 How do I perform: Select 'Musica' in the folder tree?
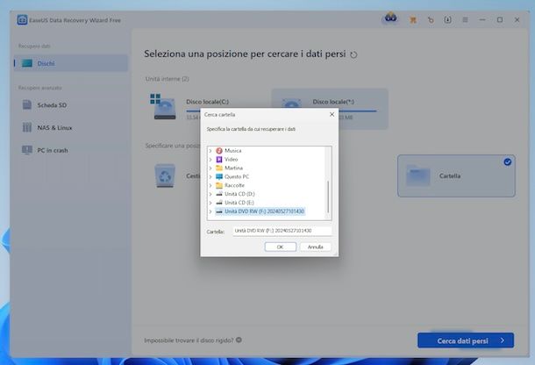tap(233, 151)
